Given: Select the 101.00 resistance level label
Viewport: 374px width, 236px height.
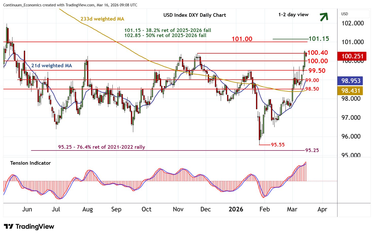Looking at the screenshot, I should pos(242,39).
